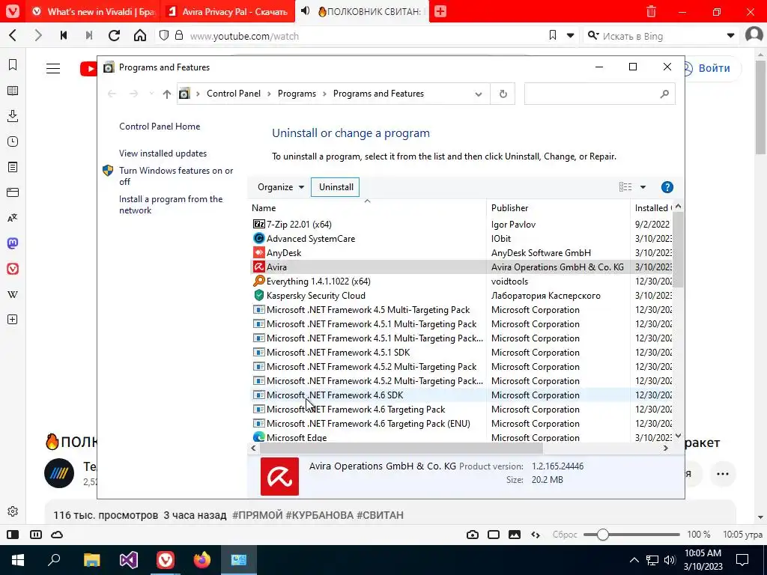Refresh the Programs and Features list
This screenshot has height=575, width=767.
coord(503,94)
